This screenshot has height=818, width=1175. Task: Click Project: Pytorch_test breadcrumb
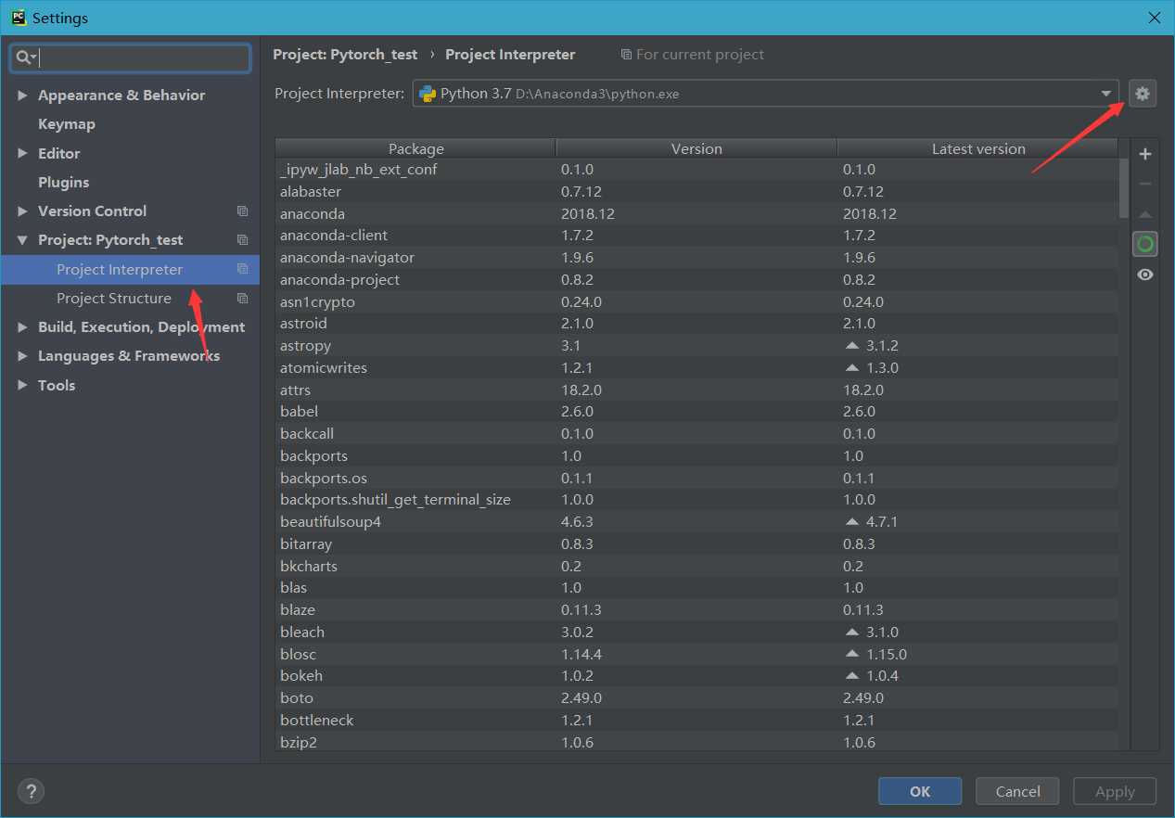coord(345,55)
